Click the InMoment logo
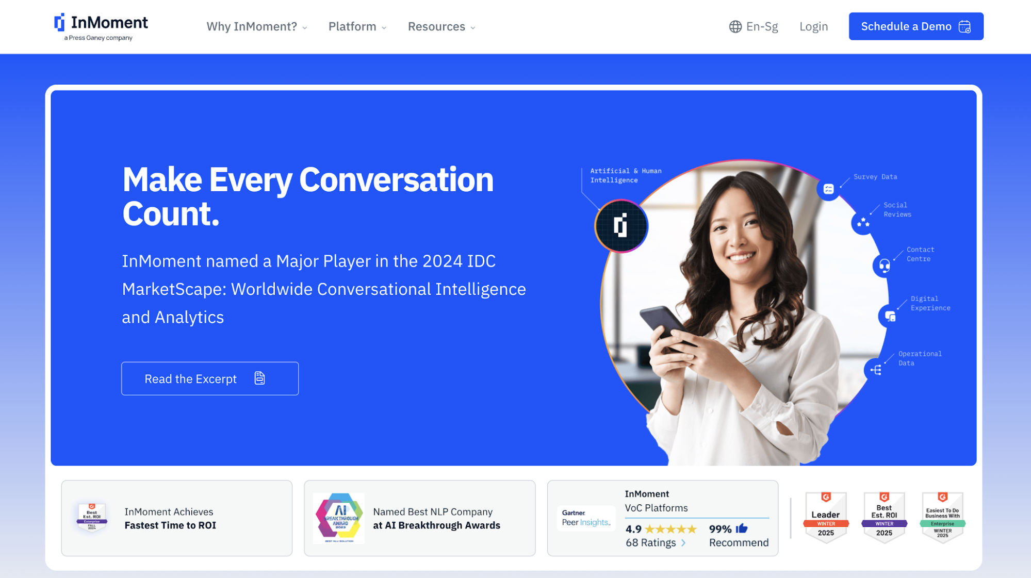Viewport: 1031px width, 578px height. 101,27
